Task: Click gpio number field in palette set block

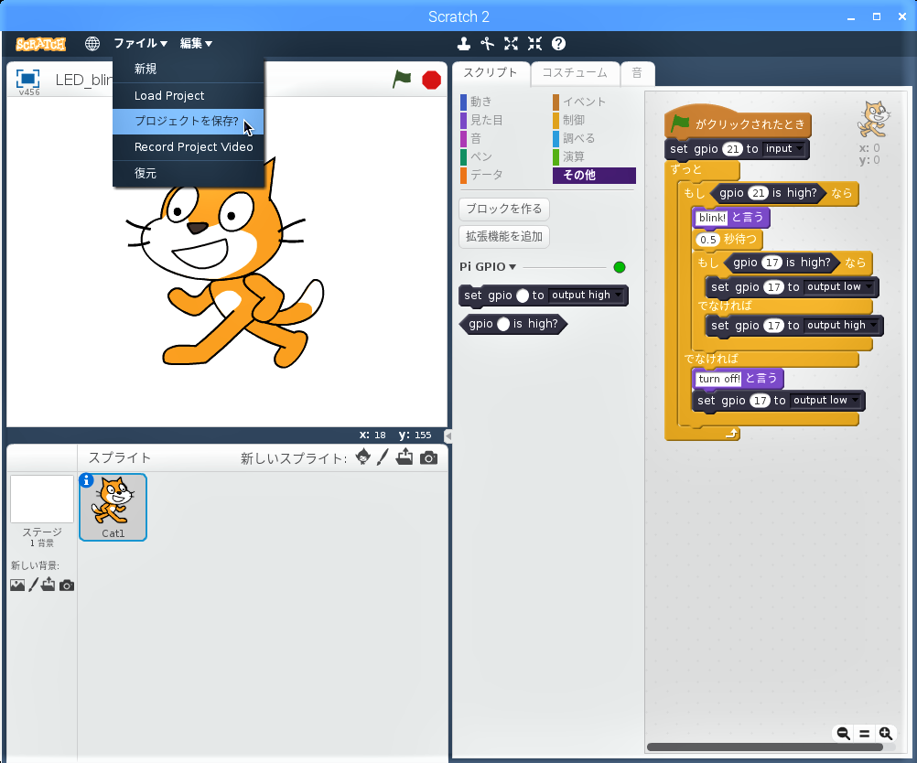Action: (523, 296)
